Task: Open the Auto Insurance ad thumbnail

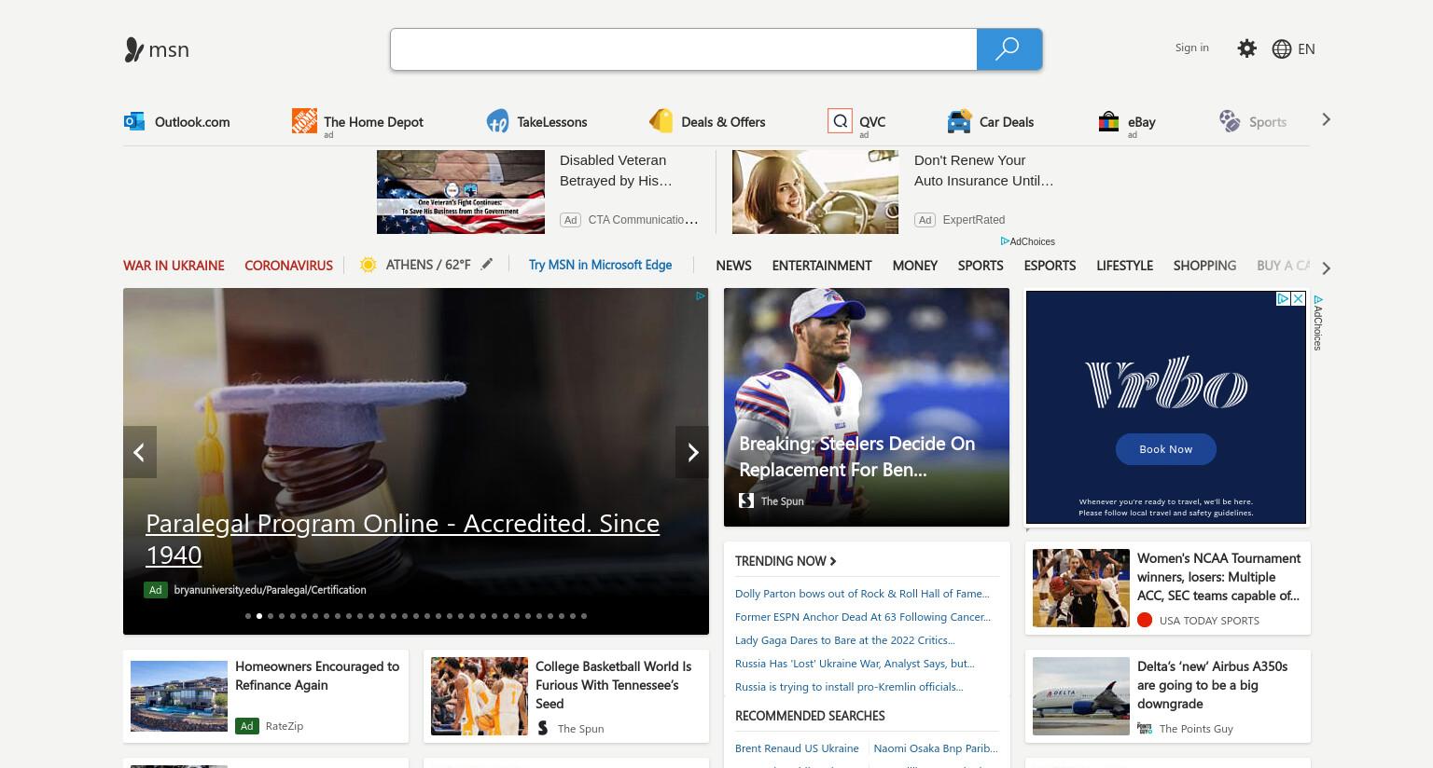Action: click(815, 192)
